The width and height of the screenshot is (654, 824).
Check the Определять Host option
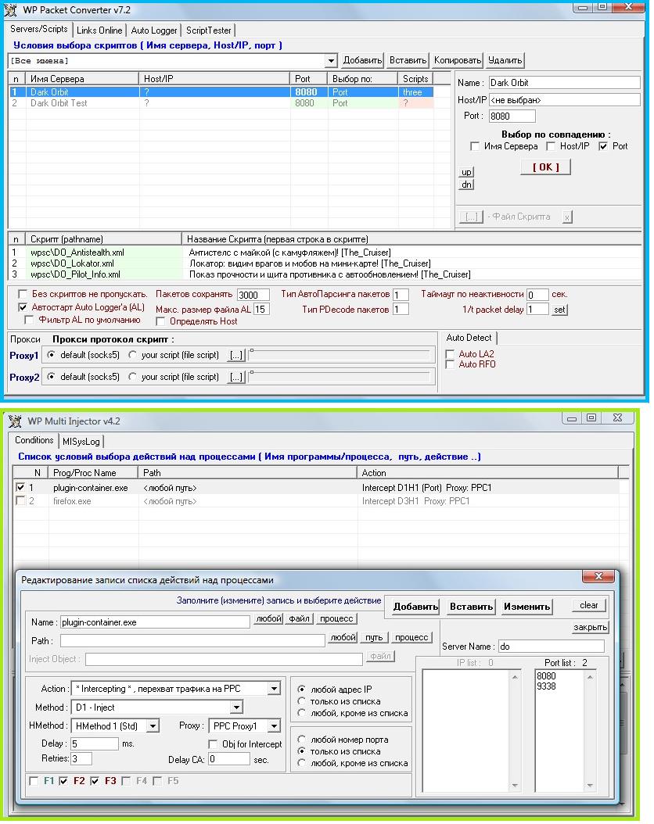(x=161, y=321)
